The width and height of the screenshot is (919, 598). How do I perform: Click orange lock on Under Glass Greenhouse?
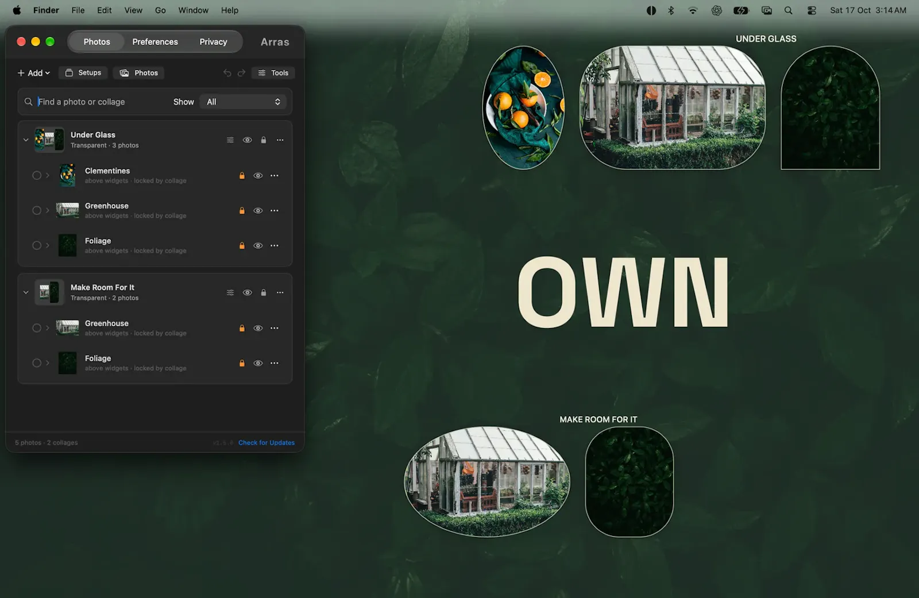[242, 211]
